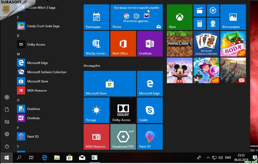
Task: Open the Фотографии photos tile
Action: tap(233, 17)
